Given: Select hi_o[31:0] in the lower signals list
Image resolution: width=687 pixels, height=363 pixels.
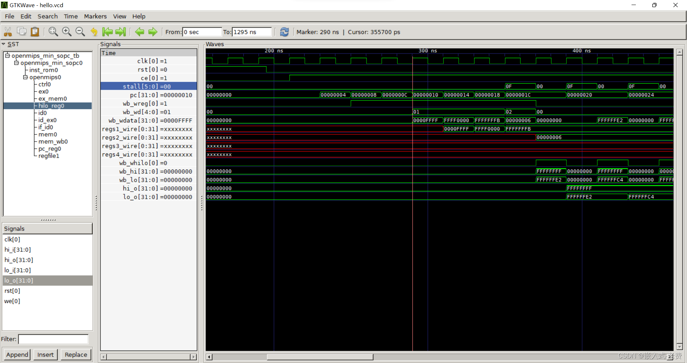Looking at the screenshot, I should pos(48,260).
